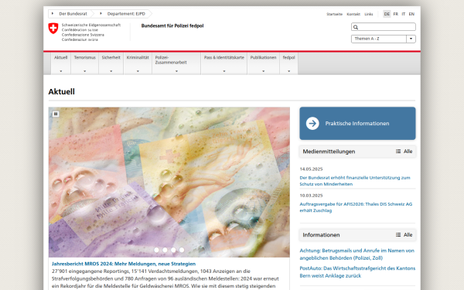The width and height of the screenshot is (464, 290).
Task: Open the Themen A - Z dropdown
Action: 384,39
